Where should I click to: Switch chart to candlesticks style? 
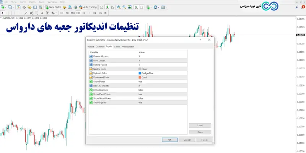point(107,7)
